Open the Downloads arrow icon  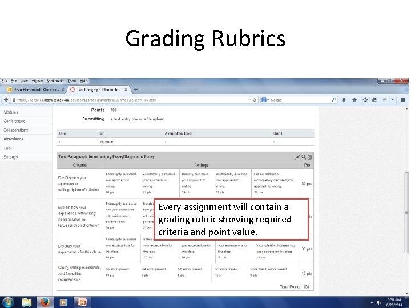(344, 100)
